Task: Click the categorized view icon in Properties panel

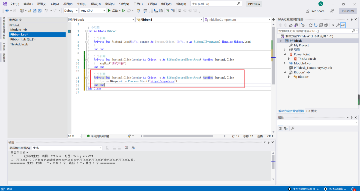Action: (281, 129)
